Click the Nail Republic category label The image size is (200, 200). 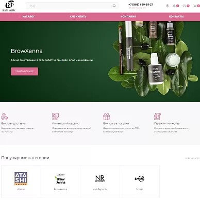[100, 189]
